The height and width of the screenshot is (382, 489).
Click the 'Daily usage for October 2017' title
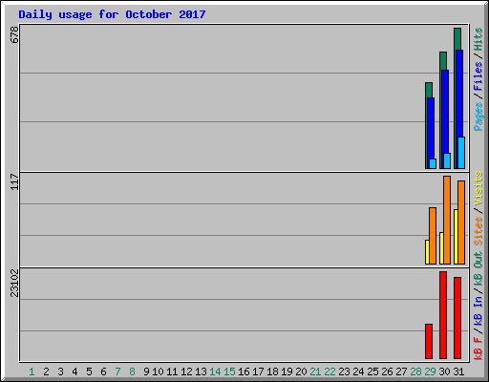click(x=112, y=14)
